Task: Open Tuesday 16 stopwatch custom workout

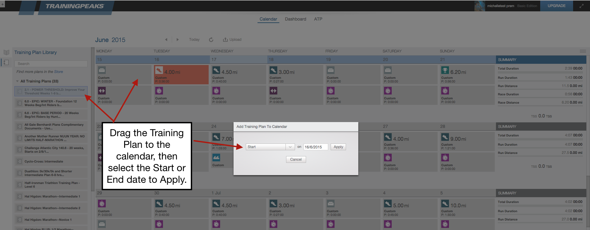Action: pos(181,95)
